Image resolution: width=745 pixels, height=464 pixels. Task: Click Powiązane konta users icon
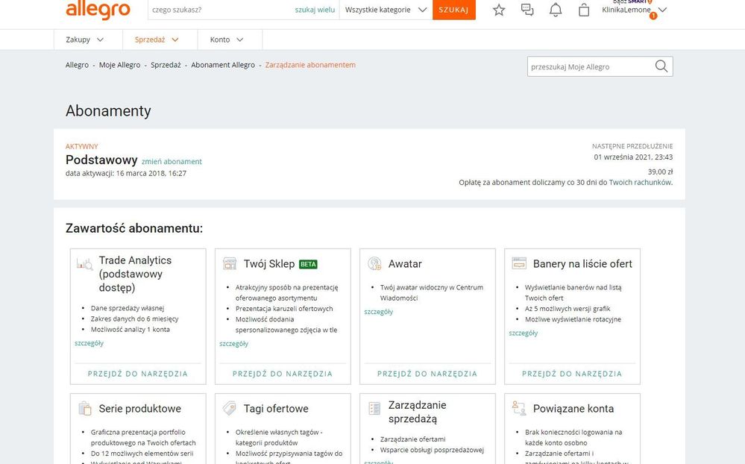(519, 408)
